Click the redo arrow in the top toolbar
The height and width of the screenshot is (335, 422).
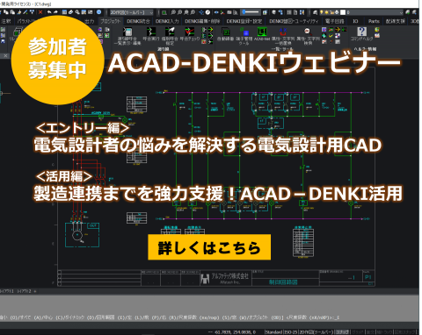tap(55, 12)
